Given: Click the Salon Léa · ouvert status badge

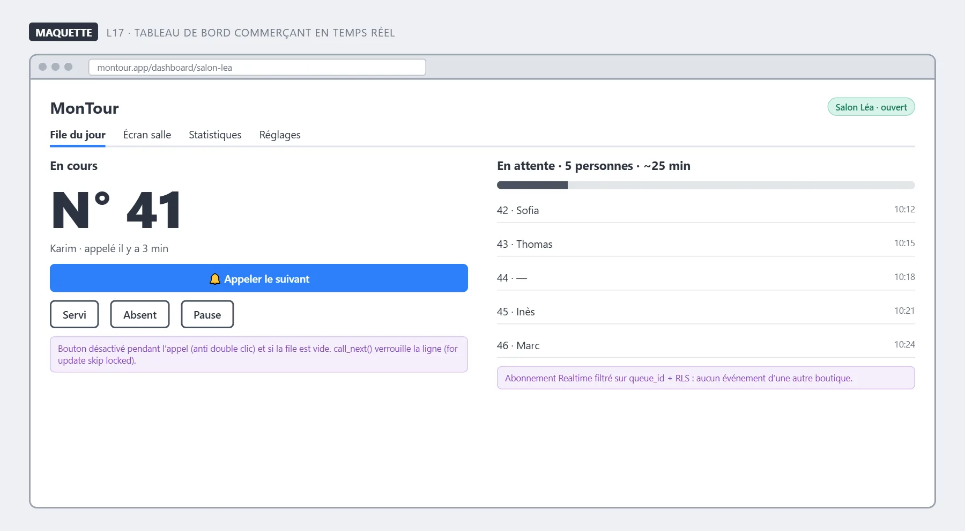Looking at the screenshot, I should tap(871, 107).
